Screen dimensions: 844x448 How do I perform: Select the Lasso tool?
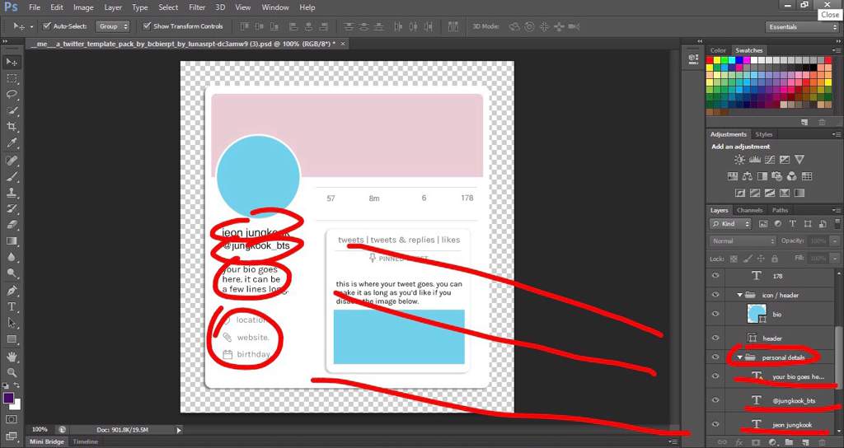(x=12, y=95)
